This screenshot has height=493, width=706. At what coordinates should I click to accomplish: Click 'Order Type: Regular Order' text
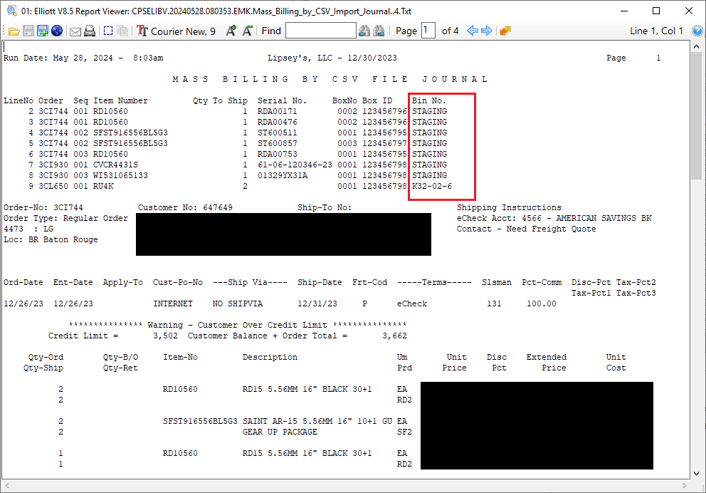[65, 218]
